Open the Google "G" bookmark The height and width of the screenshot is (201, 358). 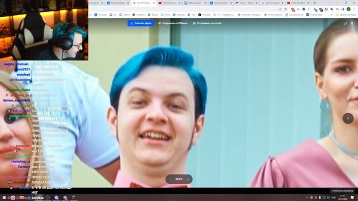[x=113, y=15]
